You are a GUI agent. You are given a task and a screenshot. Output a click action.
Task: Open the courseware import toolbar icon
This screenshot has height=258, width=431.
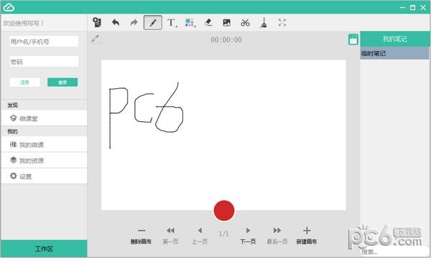tap(97, 22)
